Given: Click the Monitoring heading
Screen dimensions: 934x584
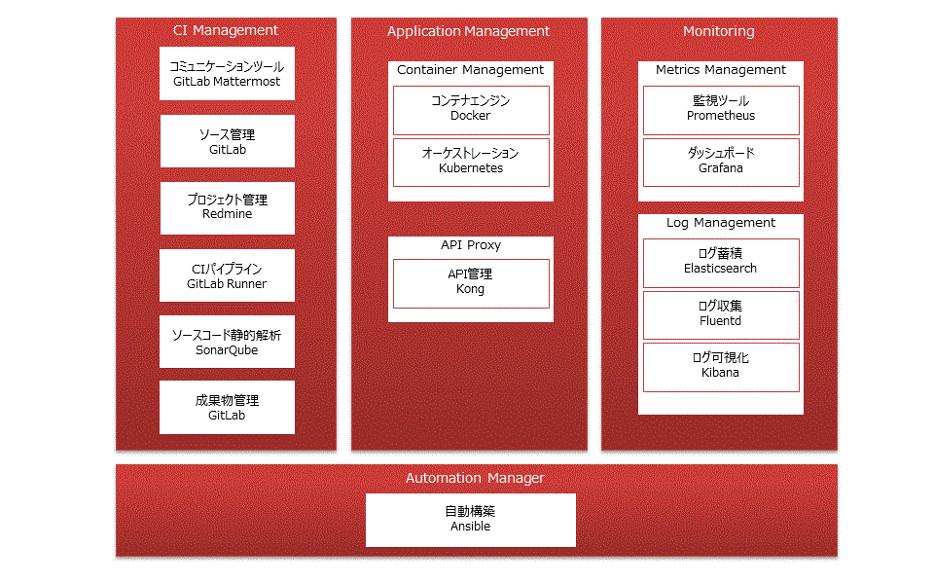Looking at the screenshot, I should point(718,31).
